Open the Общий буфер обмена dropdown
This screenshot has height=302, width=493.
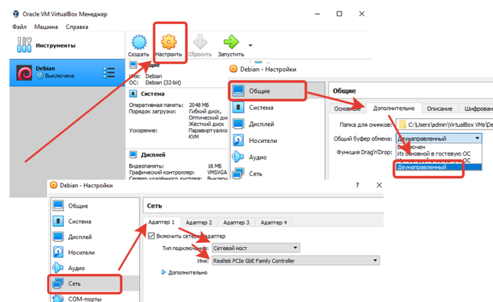pos(439,138)
